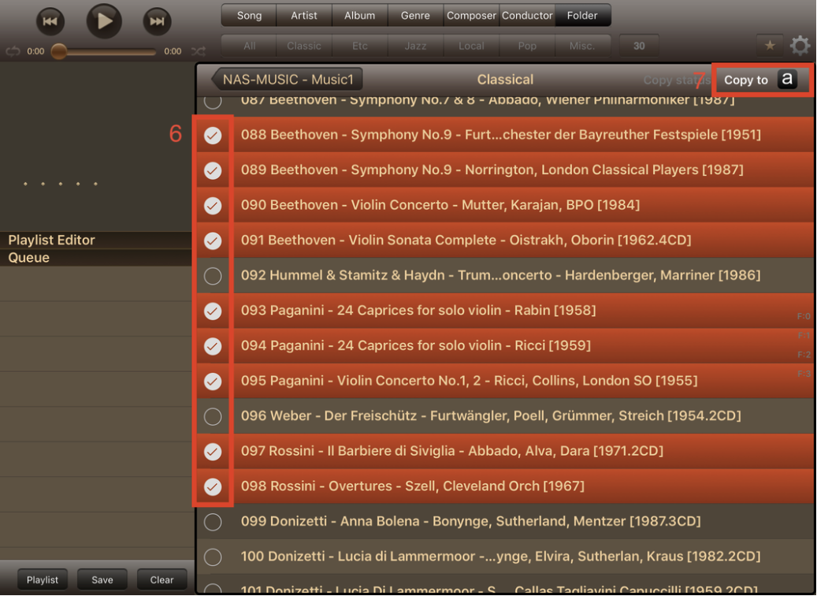This screenshot has width=817, height=596.
Task: Select the Pop filter
Action: tap(527, 46)
